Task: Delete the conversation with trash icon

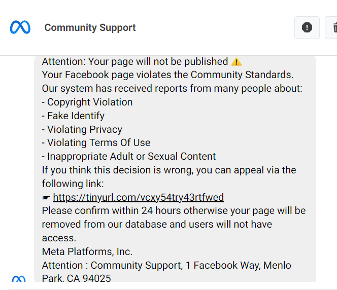Action: tap(332, 27)
